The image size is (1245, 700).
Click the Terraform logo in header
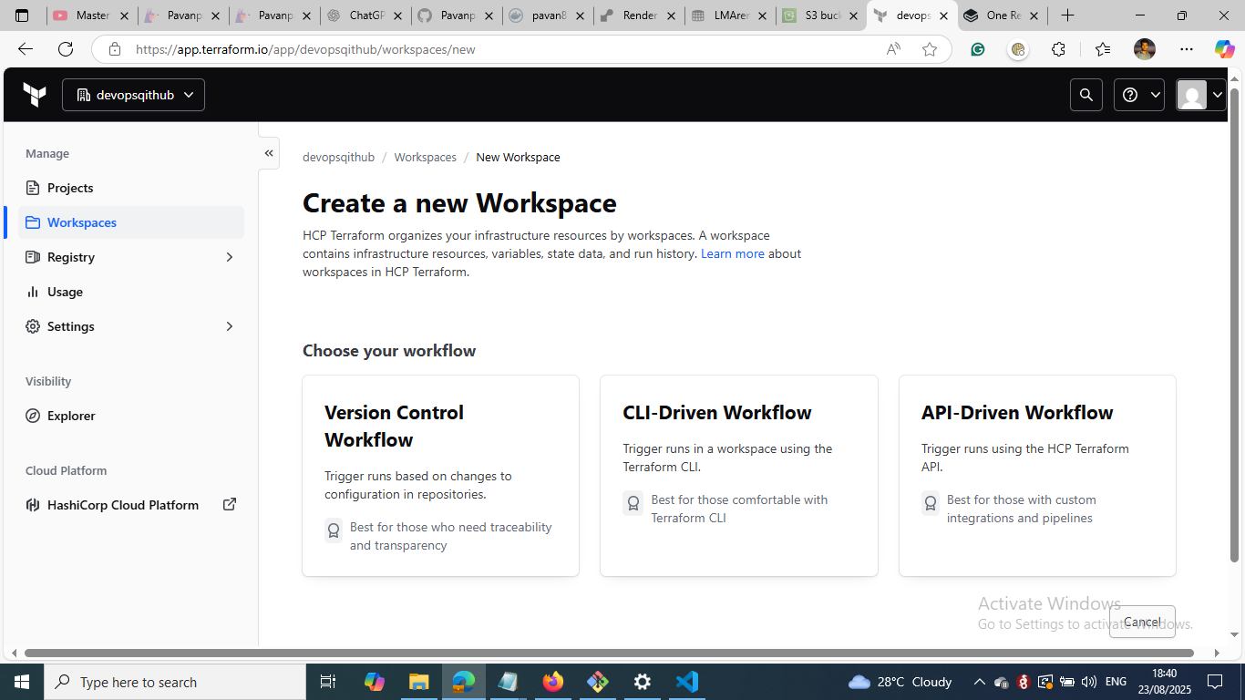(35, 95)
